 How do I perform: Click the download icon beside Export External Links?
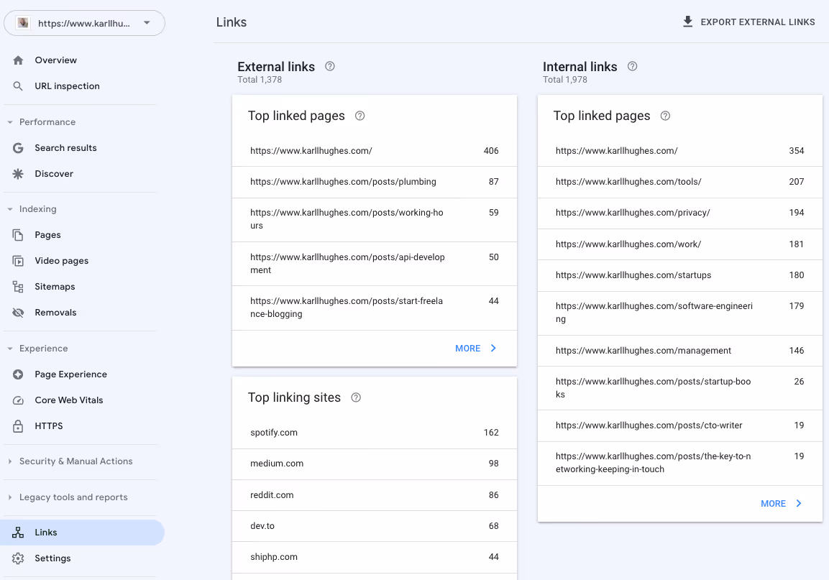(x=687, y=22)
